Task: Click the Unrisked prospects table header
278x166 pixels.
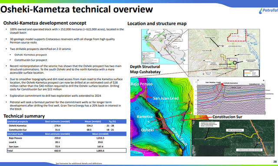Action: (x=66, y=121)
